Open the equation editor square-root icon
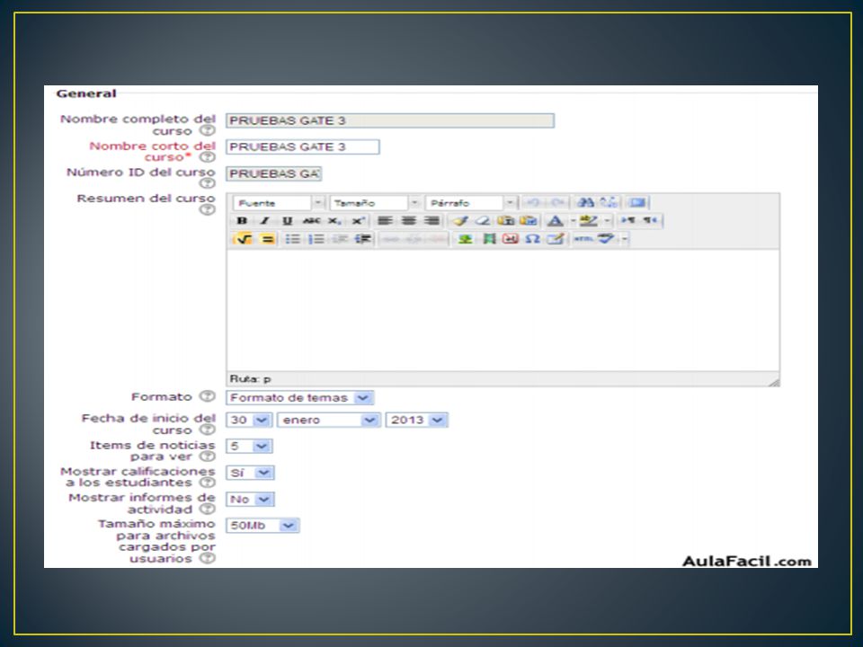Image resolution: width=863 pixels, height=647 pixels. pos(243,239)
